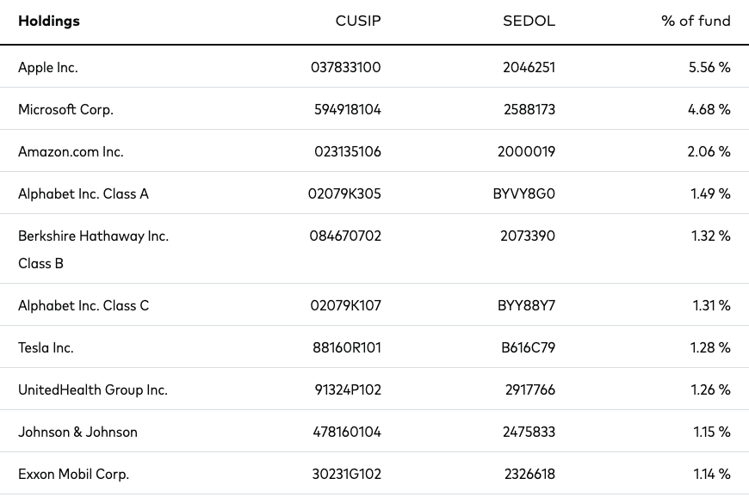Click the Amazon.com Inc. row name
Image resolution: width=749 pixels, height=503 pixels.
coord(71,151)
